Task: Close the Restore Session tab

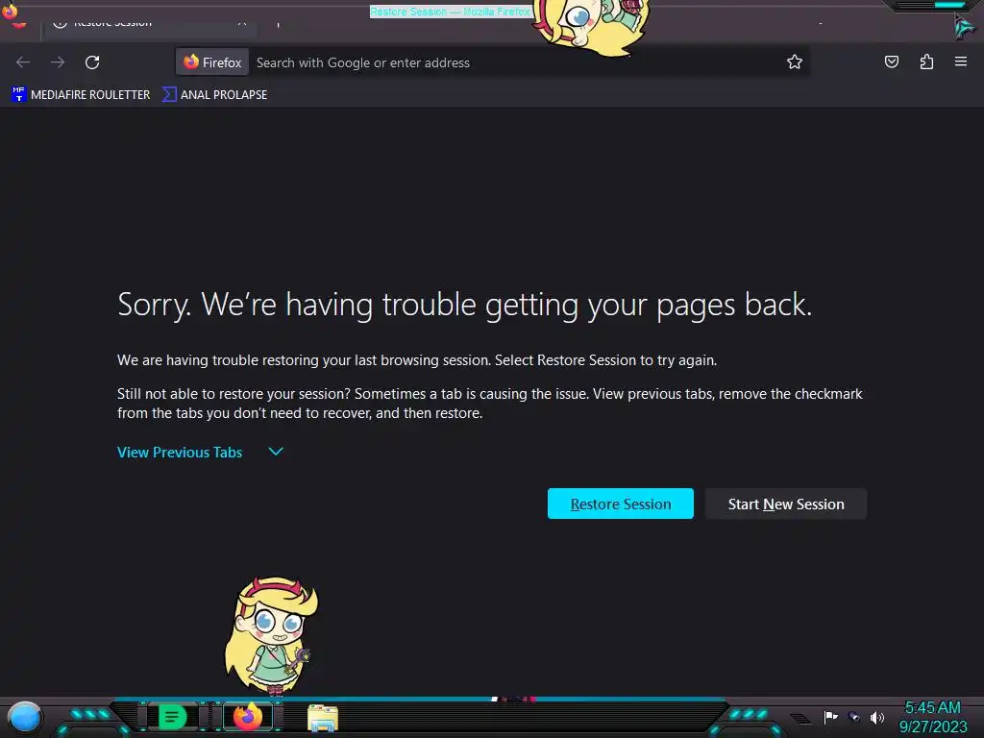Action: (241, 23)
